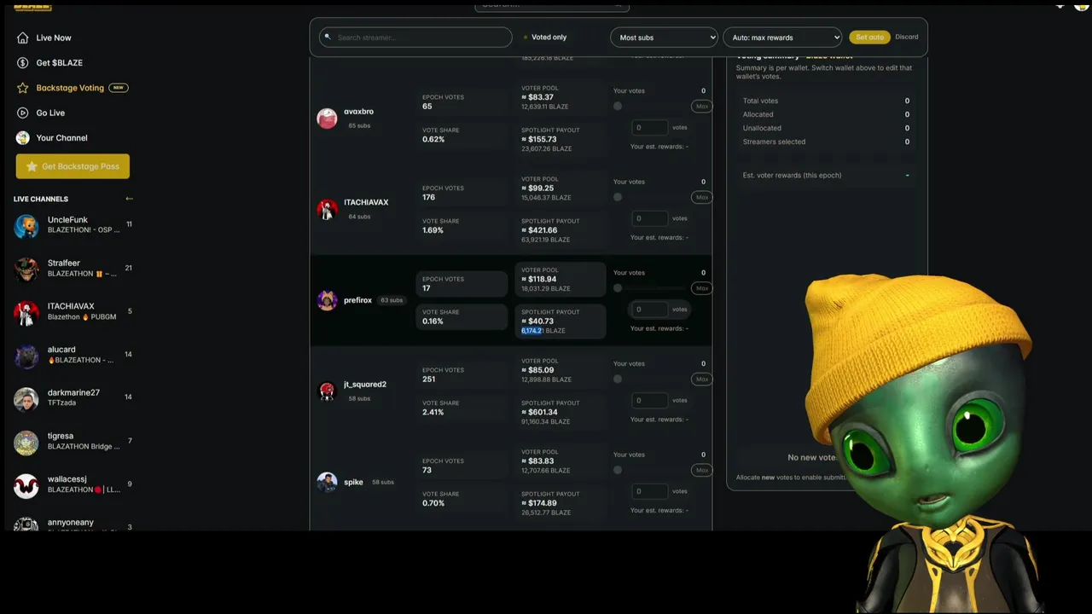Open the Most subs sort dropdown
Viewport: 1092px width, 614px height.
click(664, 38)
